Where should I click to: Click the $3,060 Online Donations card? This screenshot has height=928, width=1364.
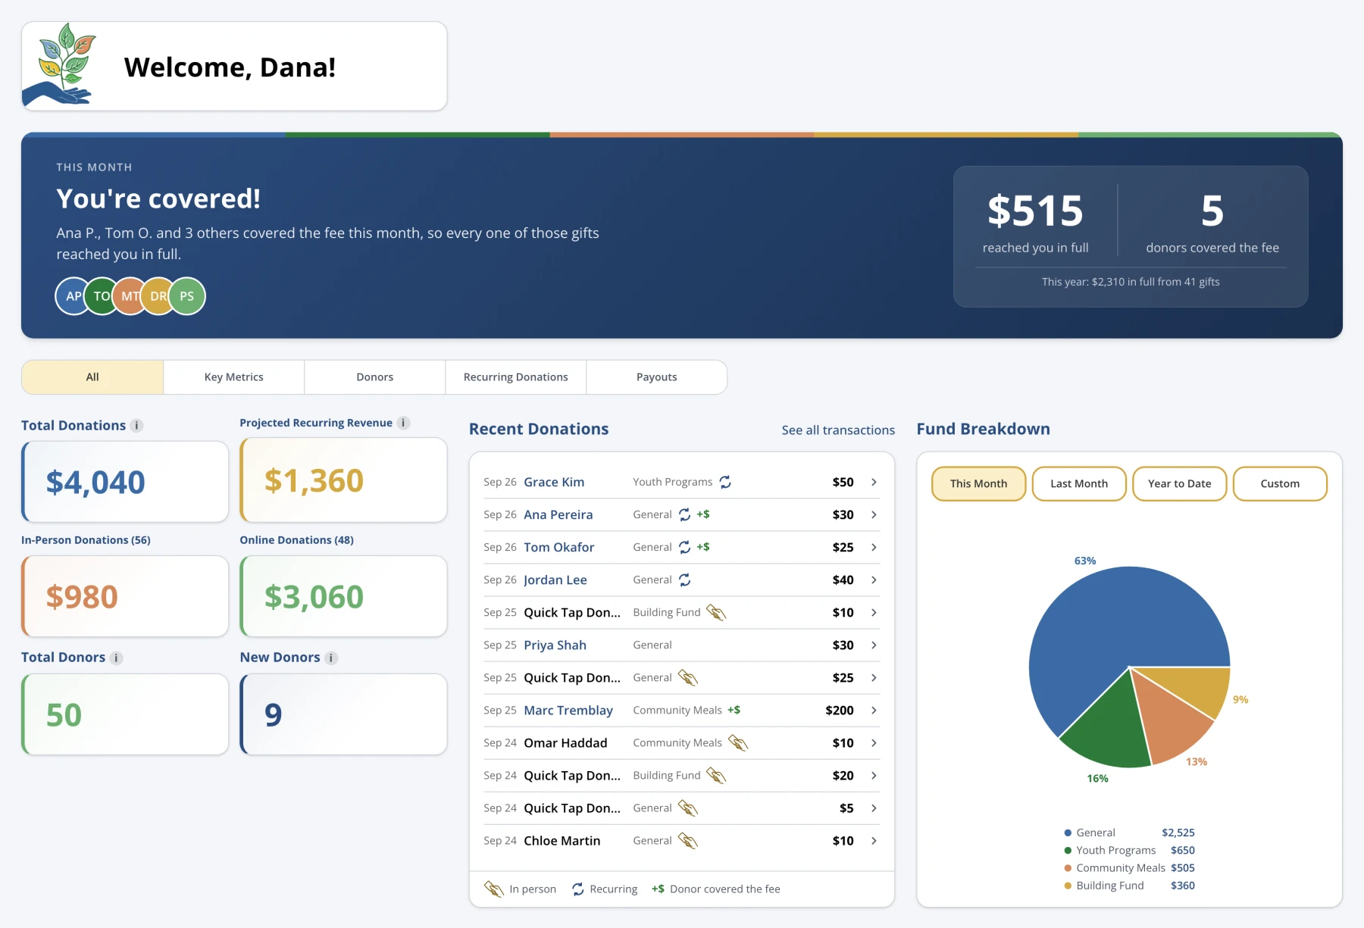[343, 596]
